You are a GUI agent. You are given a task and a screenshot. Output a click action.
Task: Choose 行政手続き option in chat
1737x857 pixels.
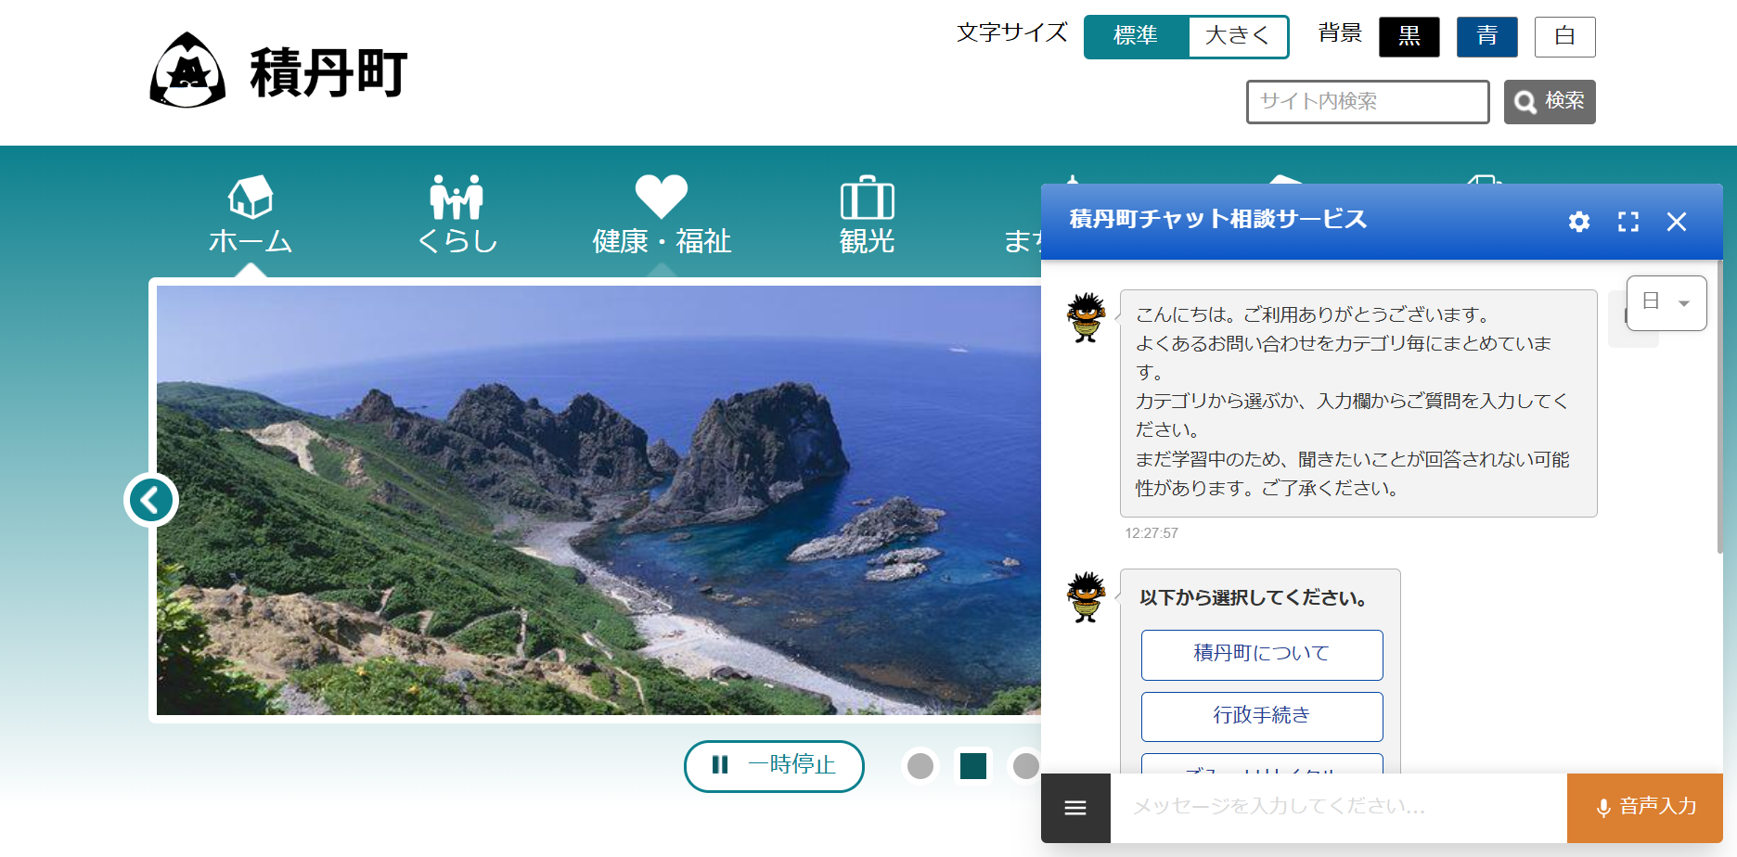1261,716
